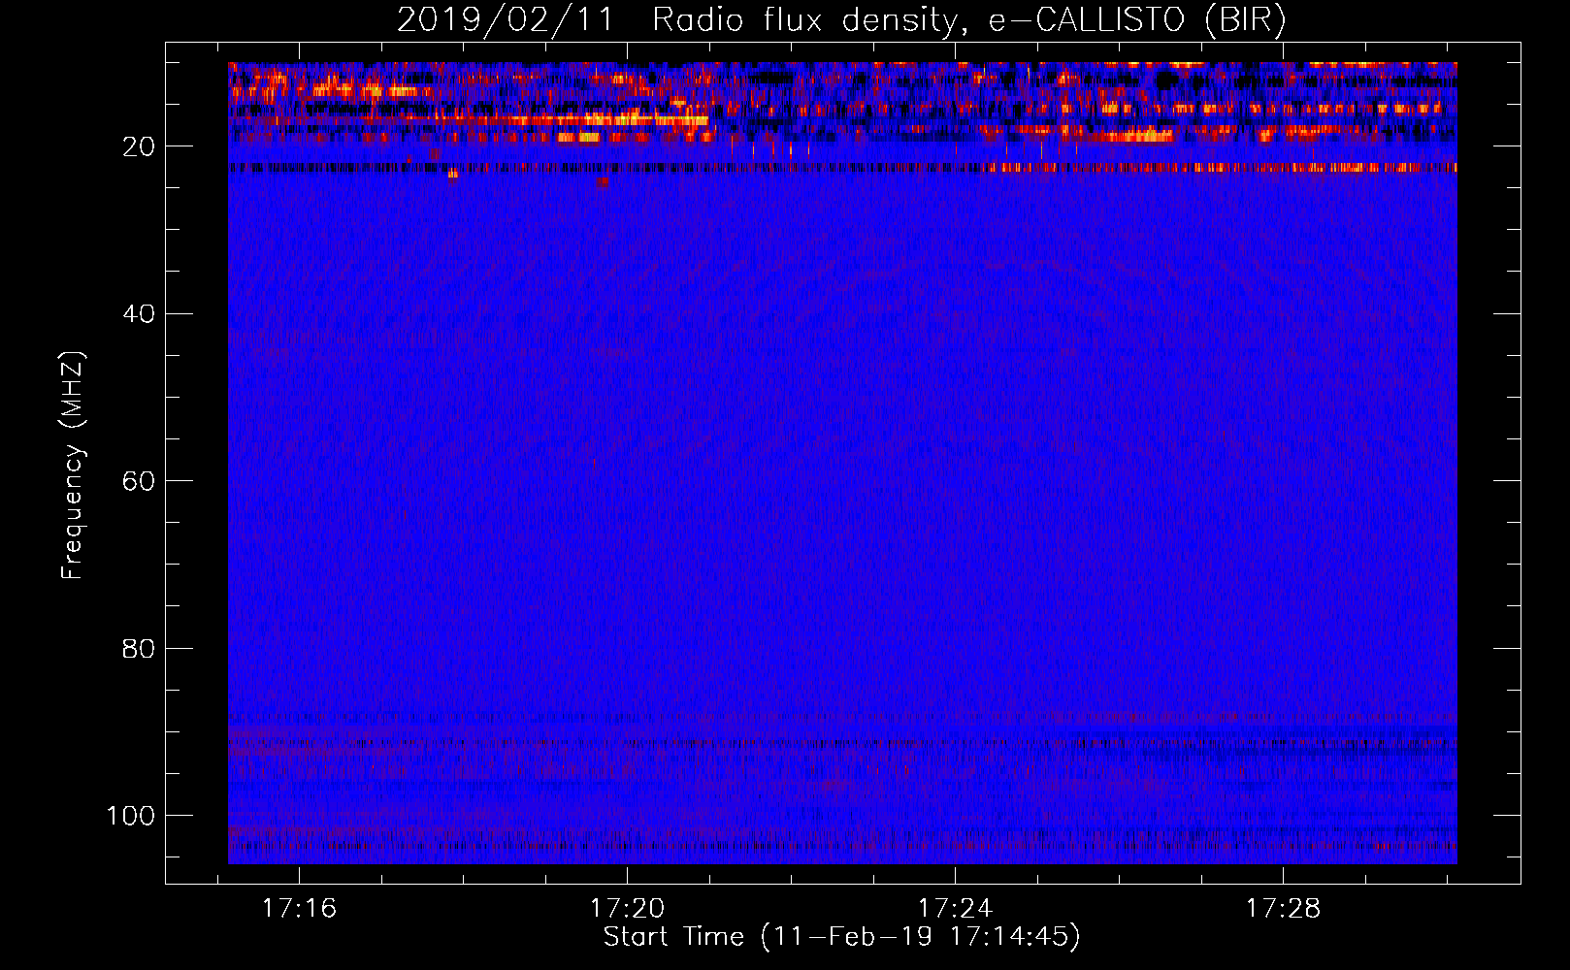The width and height of the screenshot is (1570, 970).
Task: Click the 17:28 time tick label
Action: point(1283,909)
